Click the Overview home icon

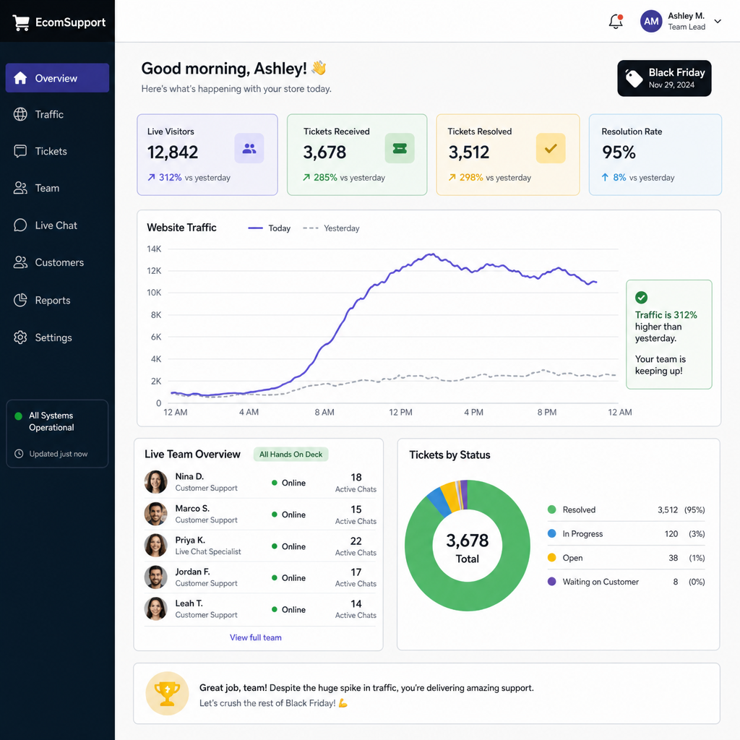click(x=20, y=78)
